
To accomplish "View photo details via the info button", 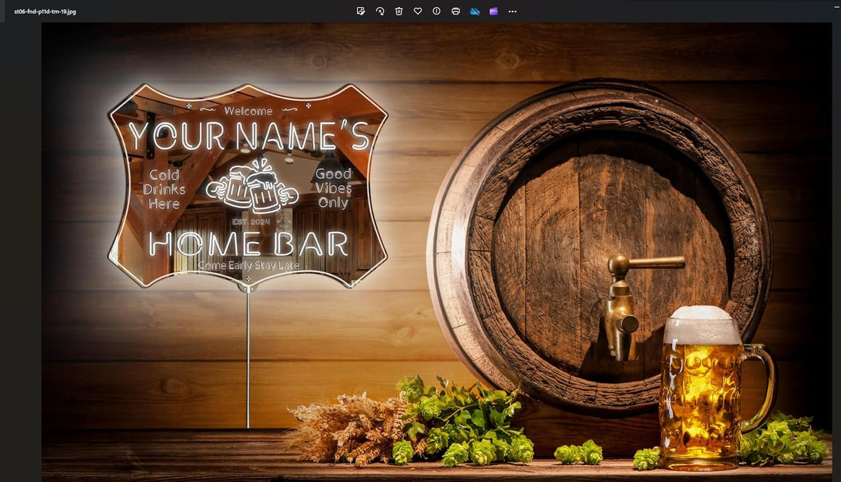I will (x=436, y=11).
